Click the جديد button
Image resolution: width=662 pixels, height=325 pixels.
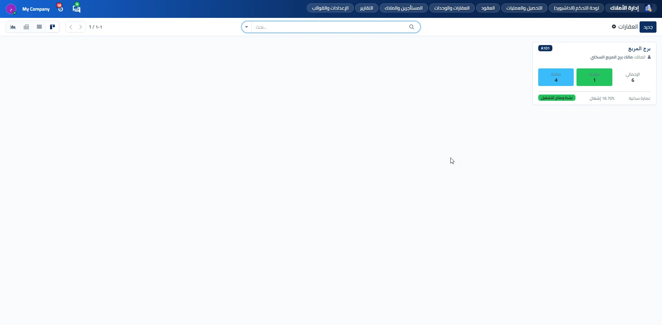[x=648, y=27]
